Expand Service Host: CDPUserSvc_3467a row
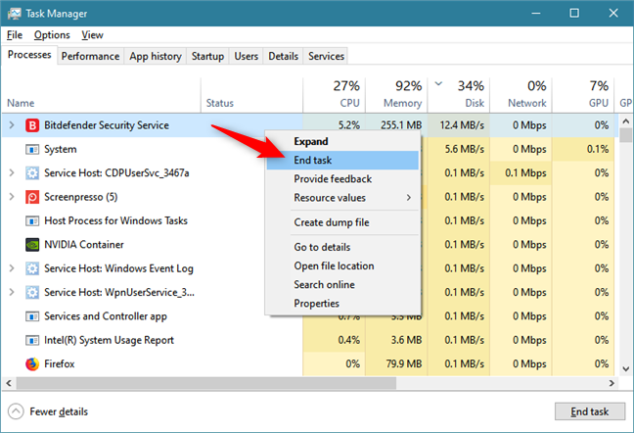The height and width of the screenshot is (433, 634). [12, 172]
